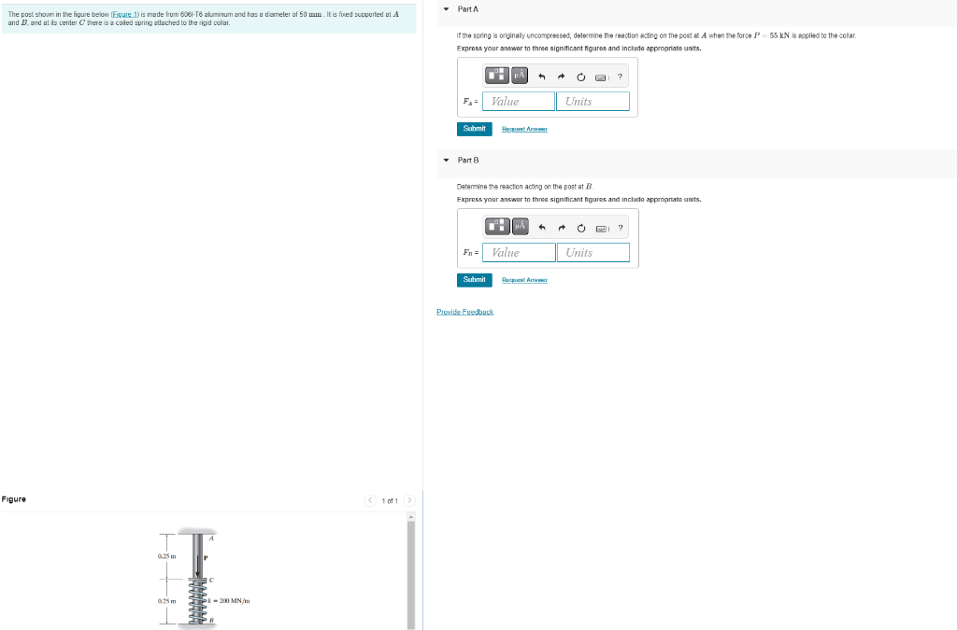Open units symbols icon in Part A toolbar
957x630 pixels.
(x=520, y=76)
